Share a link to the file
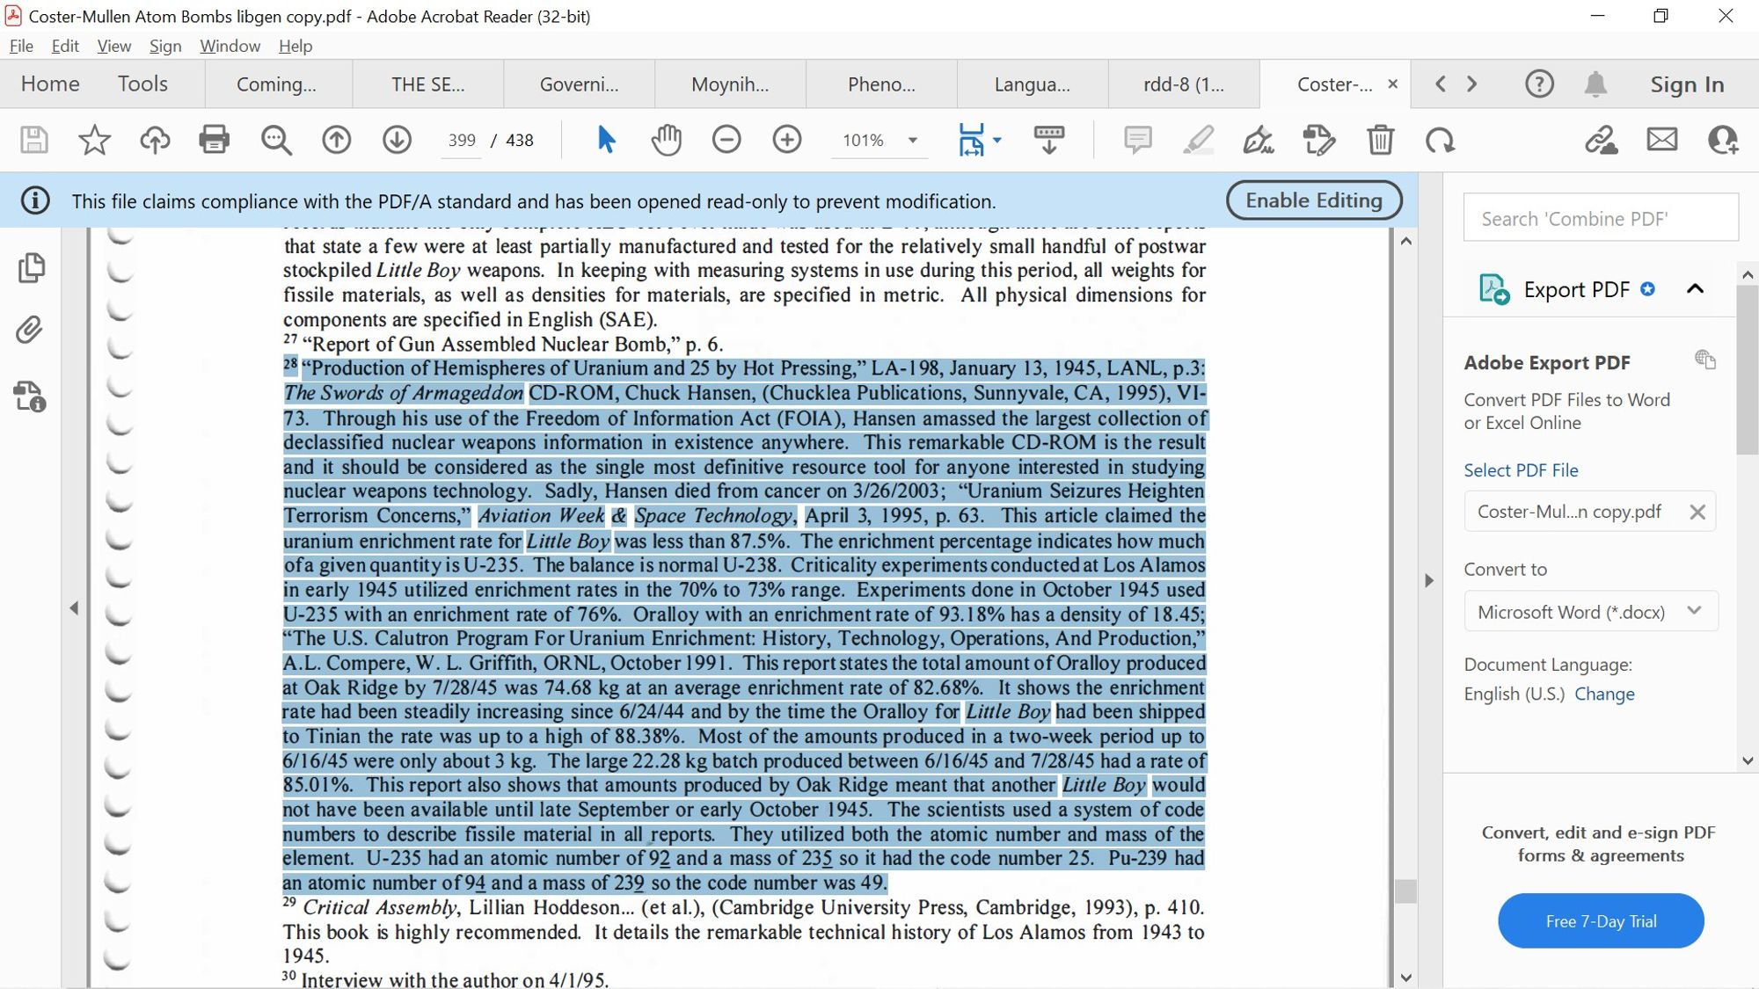This screenshot has width=1759, height=989. (1602, 140)
